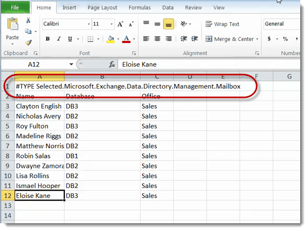Select cell containing Ismael Hooper
308x231 pixels.
pos(39,185)
